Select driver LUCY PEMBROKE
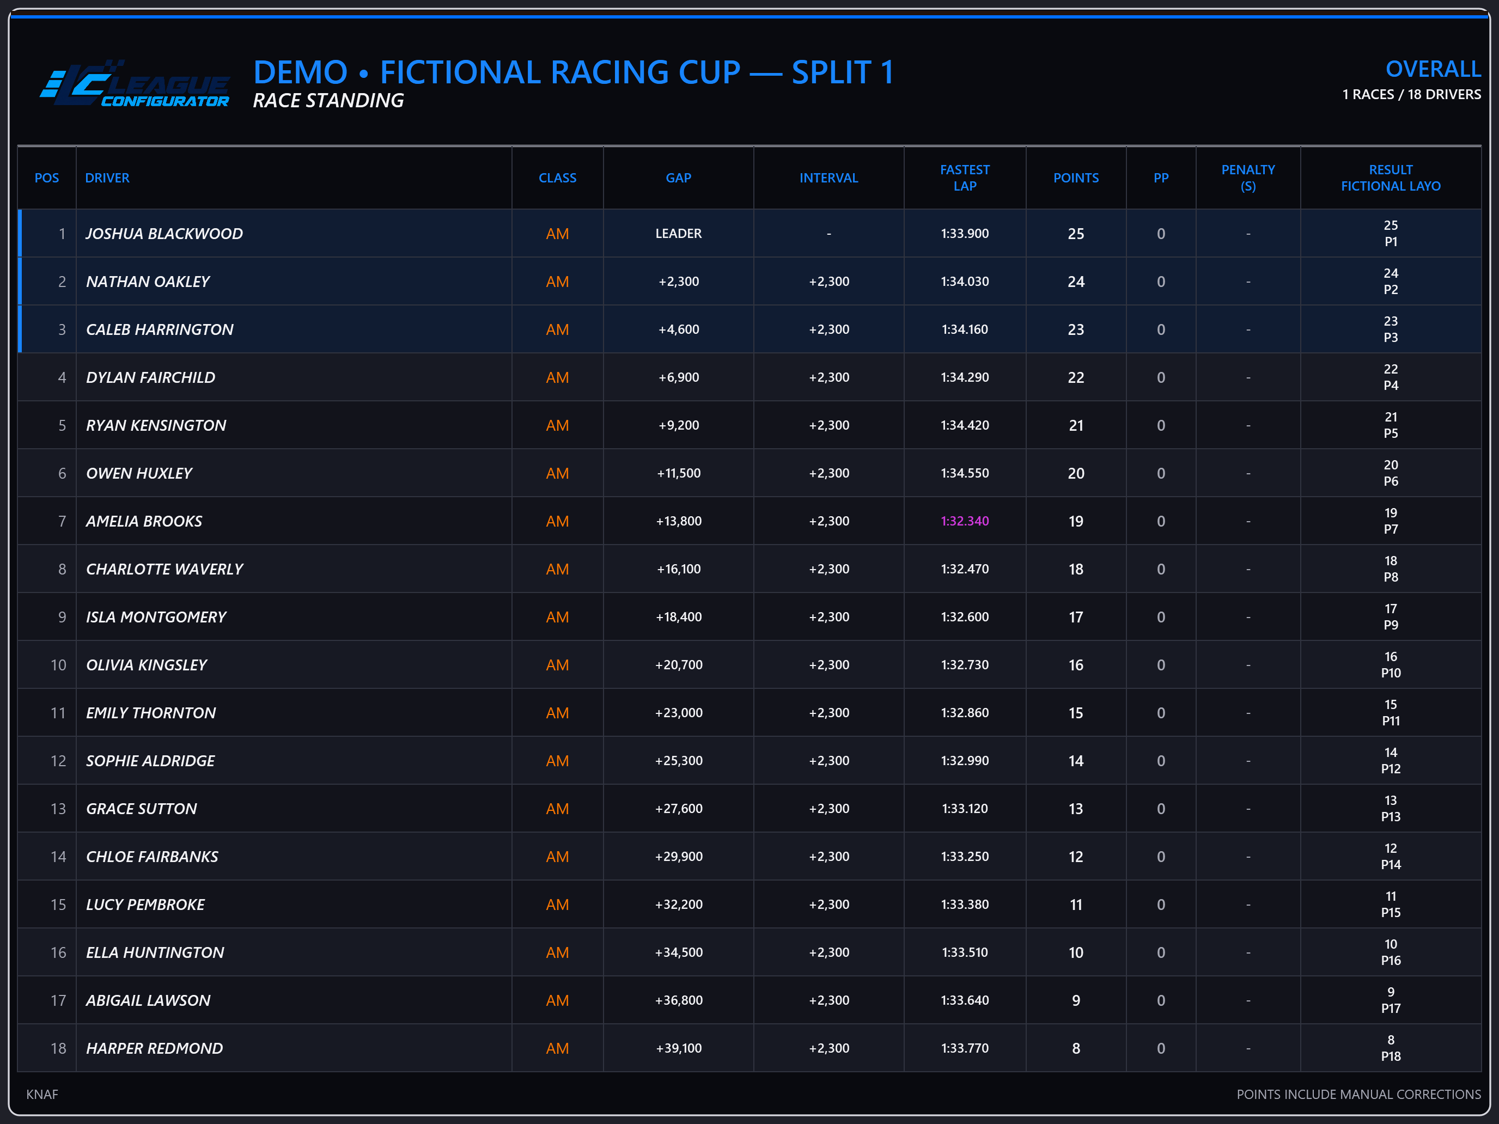This screenshot has height=1124, width=1499. [145, 905]
